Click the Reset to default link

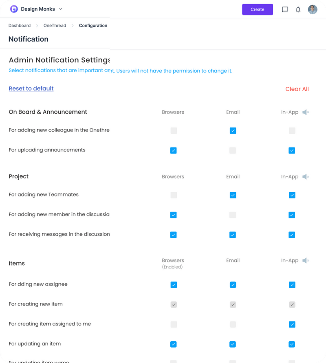[31, 88]
